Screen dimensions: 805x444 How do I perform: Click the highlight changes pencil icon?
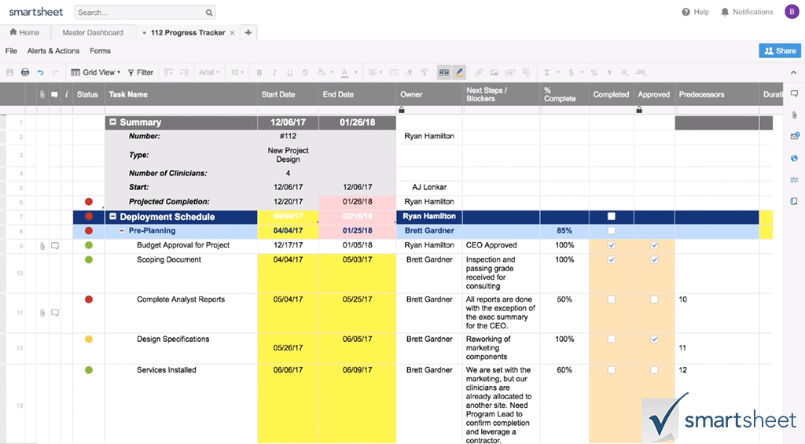459,72
